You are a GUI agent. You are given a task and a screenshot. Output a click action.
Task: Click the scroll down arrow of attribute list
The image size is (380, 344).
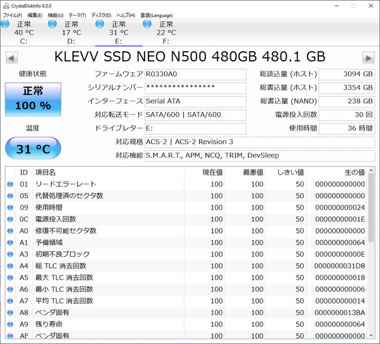[371, 335]
